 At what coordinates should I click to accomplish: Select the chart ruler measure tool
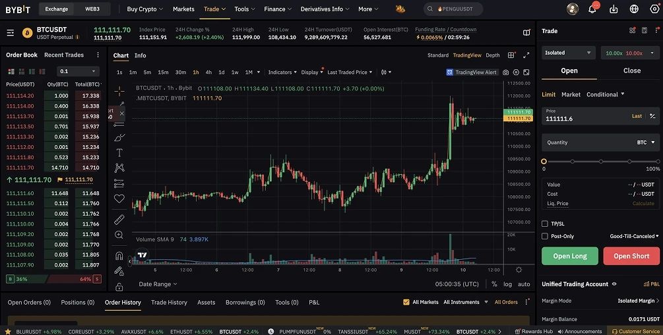click(119, 220)
